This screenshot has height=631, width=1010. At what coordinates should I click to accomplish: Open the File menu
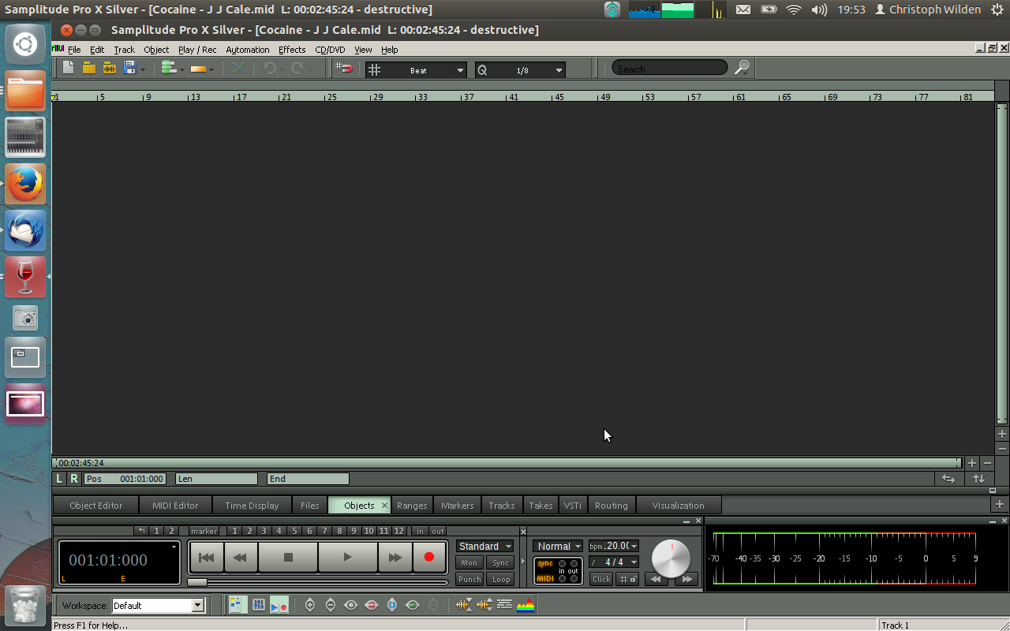[74, 50]
